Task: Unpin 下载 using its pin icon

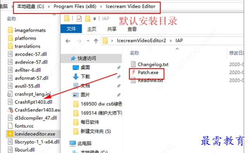Action: coord(119,77)
